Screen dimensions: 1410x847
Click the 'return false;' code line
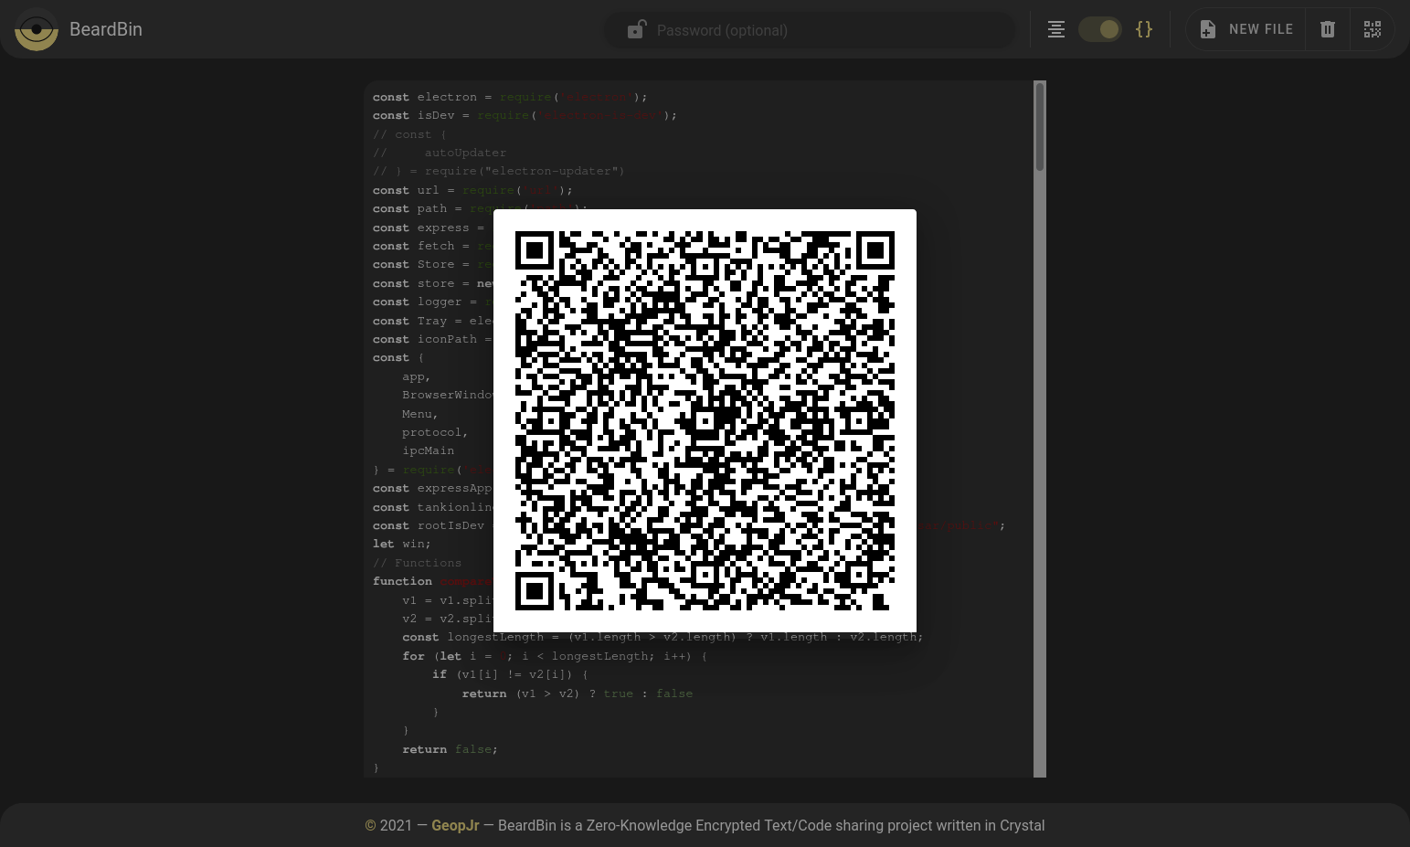(x=451, y=749)
